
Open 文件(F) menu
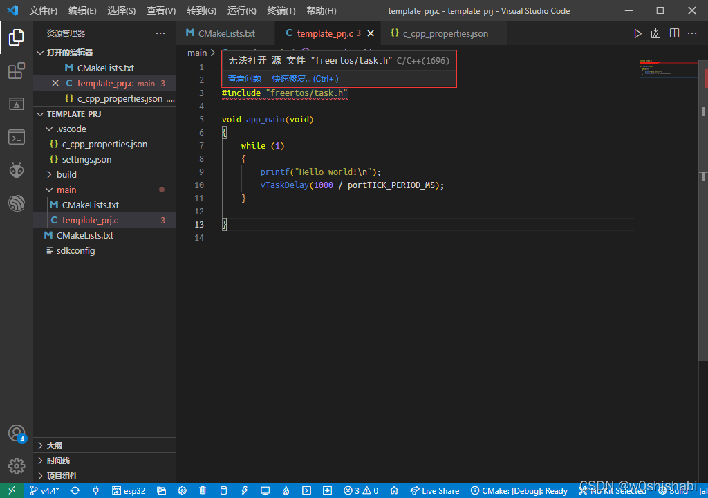pyautogui.click(x=44, y=11)
